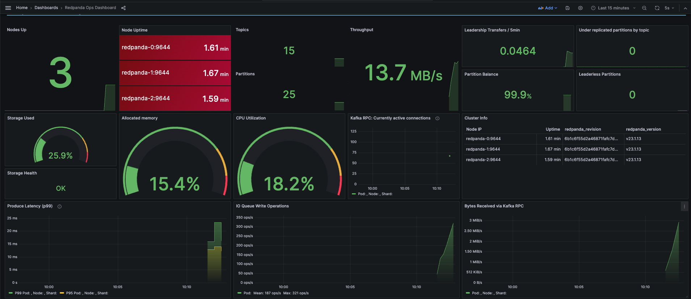This screenshot has height=299, width=691.
Task: Toggle the P95 Pod legend series
Action: [87, 293]
